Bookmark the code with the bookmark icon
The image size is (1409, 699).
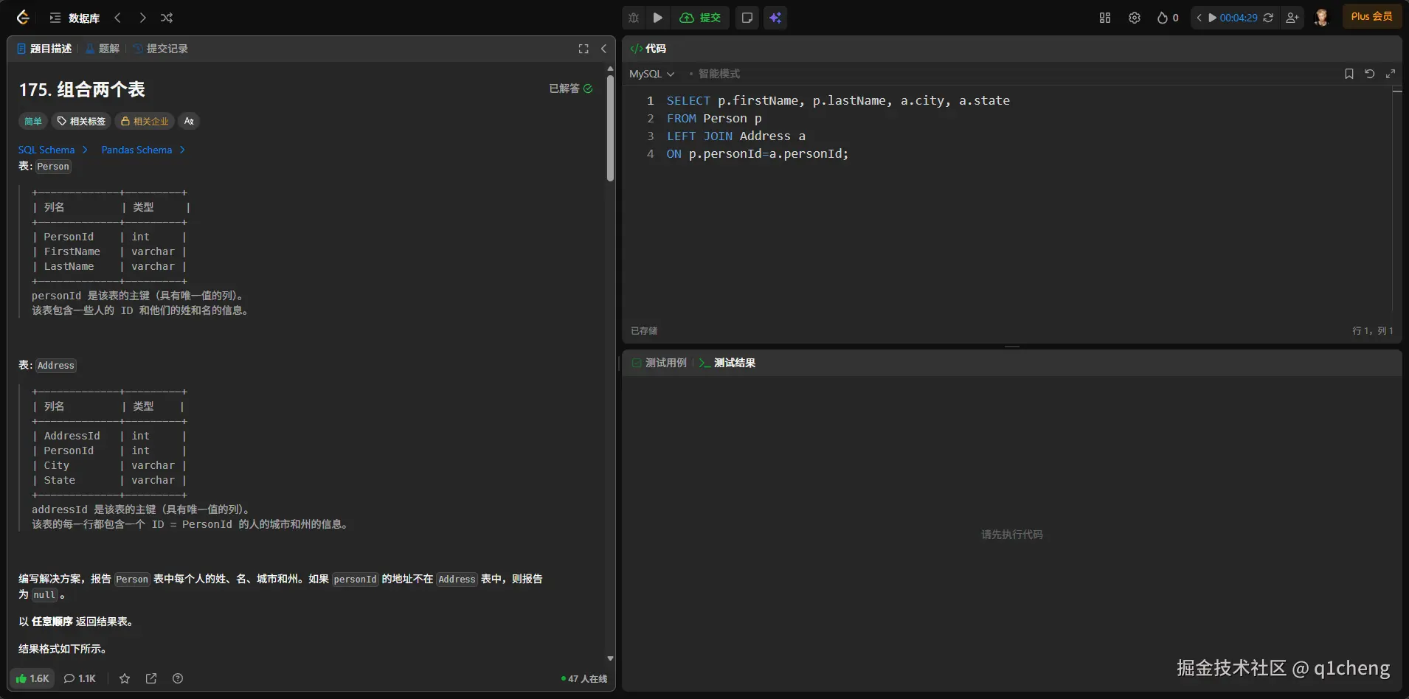tap(1349, 74)
